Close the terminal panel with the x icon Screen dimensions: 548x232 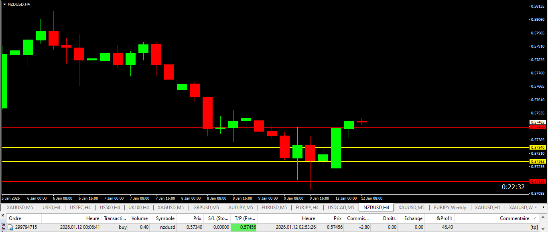tap(2, 215)
